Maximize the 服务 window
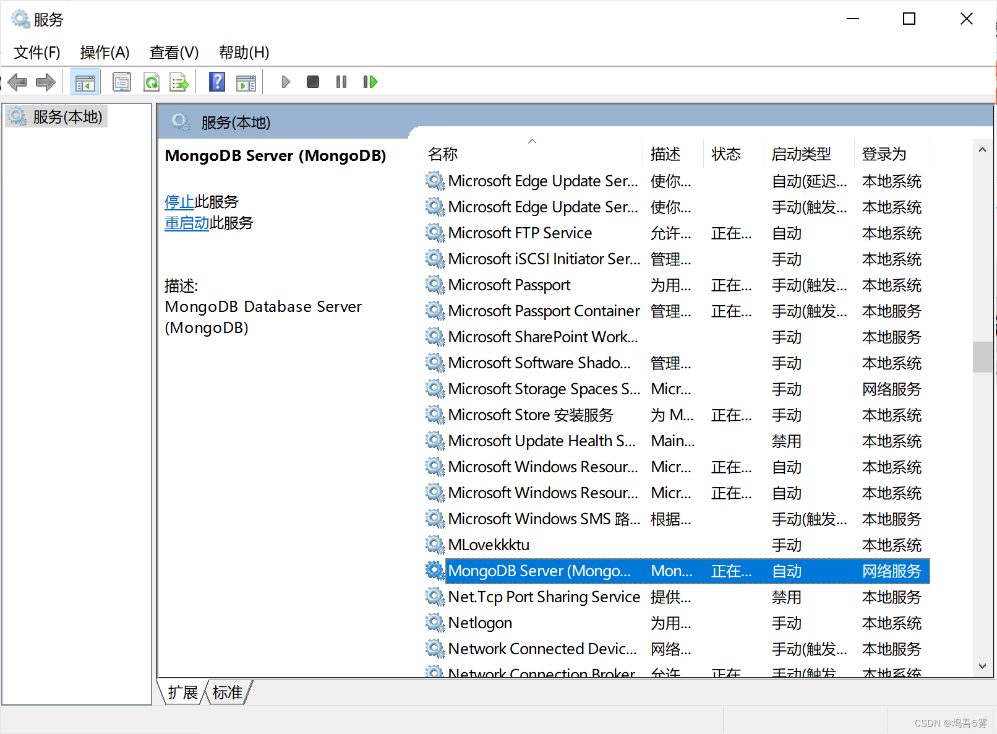Image resolution: width=997 pixels, height=734 pixels. [x=909, y=19]
